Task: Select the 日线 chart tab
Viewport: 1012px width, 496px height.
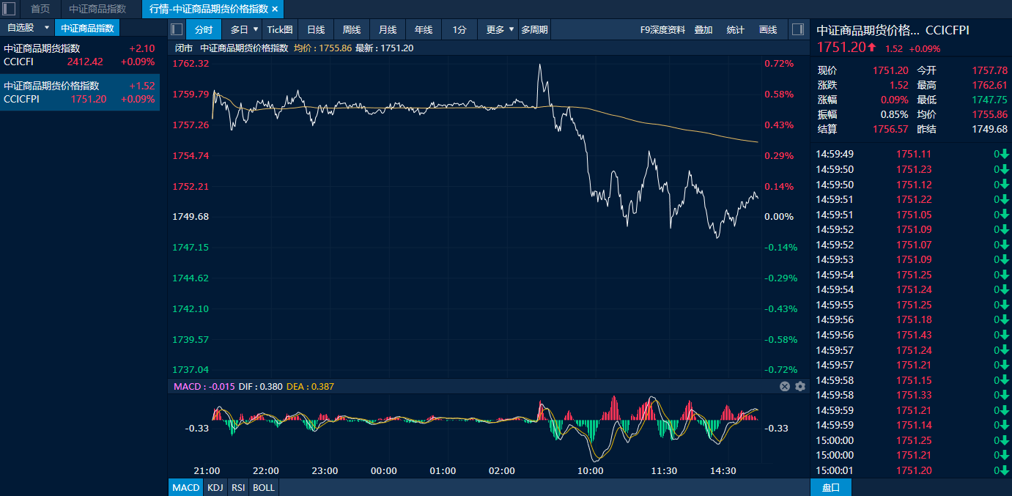Action: point(316,29)
